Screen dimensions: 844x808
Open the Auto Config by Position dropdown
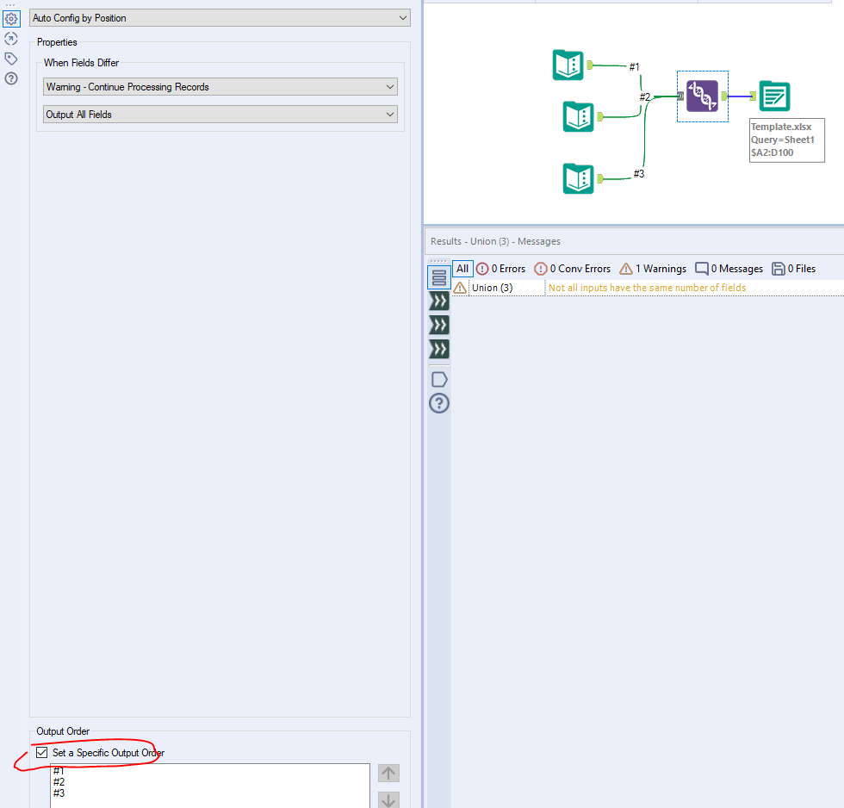coord(220,18)
